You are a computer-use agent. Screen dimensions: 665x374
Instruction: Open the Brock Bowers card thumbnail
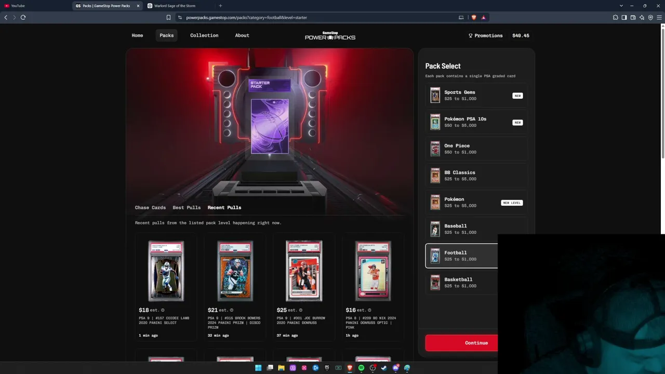click(x=235, y=271)
